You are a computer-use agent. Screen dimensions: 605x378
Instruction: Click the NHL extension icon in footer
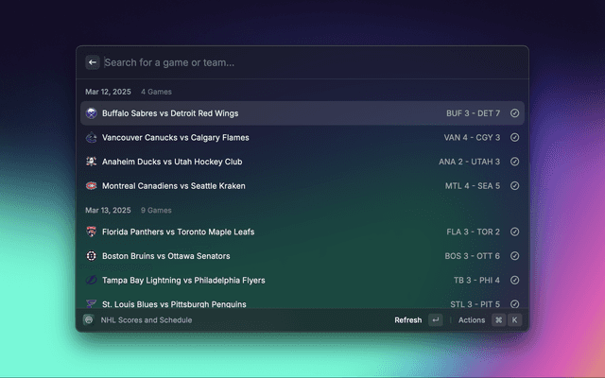pyautogui.click(x=88, y=320)
